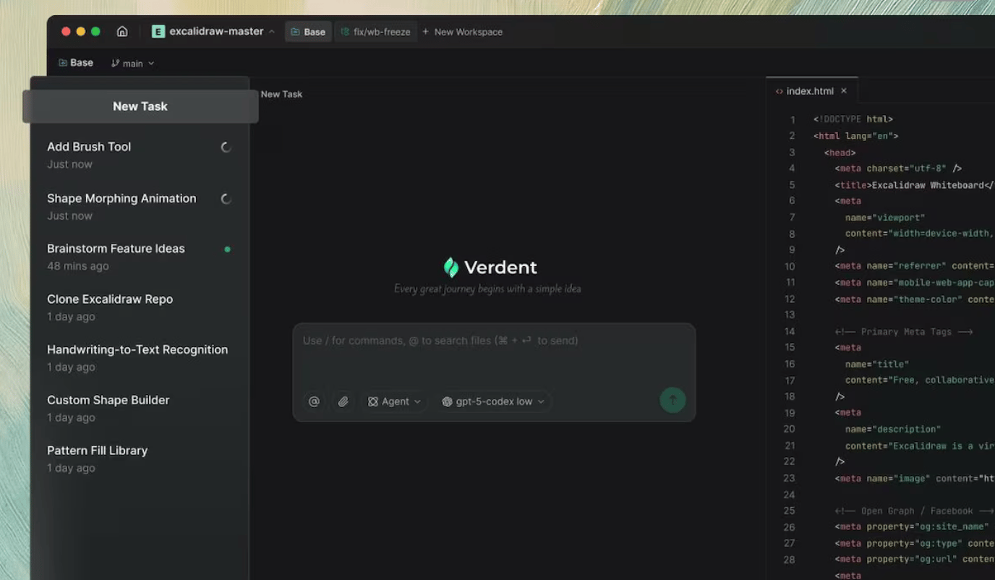Switch to the fix/wb-freeze workspace tab
The height and width of the screenshot is (580, 995).
[x=376, y=32]
